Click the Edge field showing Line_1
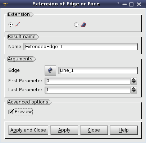Screen dimensions: 146x143 tap(98, 70)
